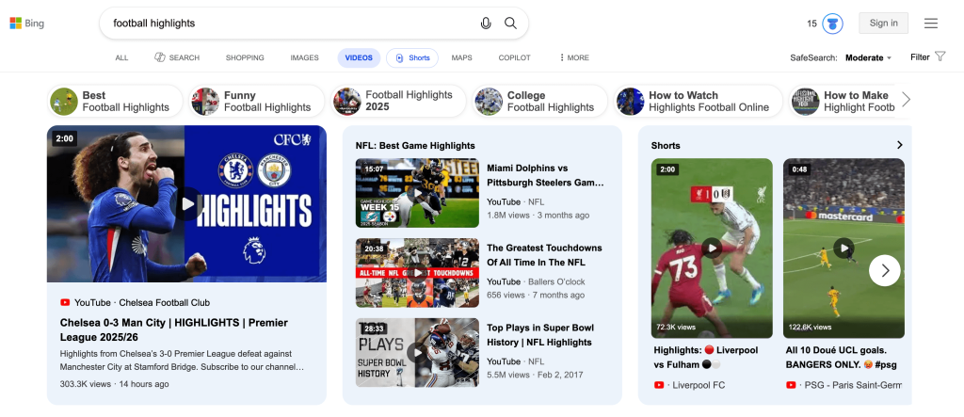Switch to the Images tab
The height and width of the screenshot is (417, 964).
(304, 57)
